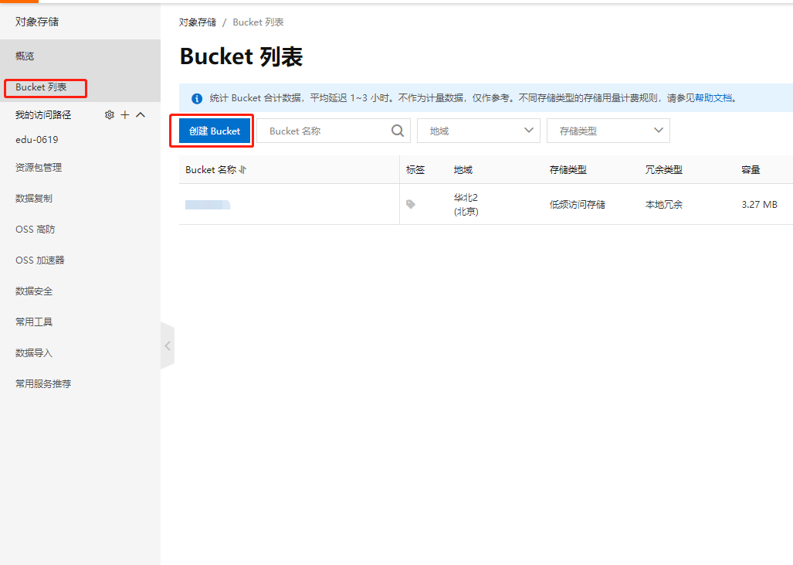Image resolution: width=793 pixels, height=565 pixels.
Task: Click 对象存储 in the breadcrumb
Action: tap(197, 22)
